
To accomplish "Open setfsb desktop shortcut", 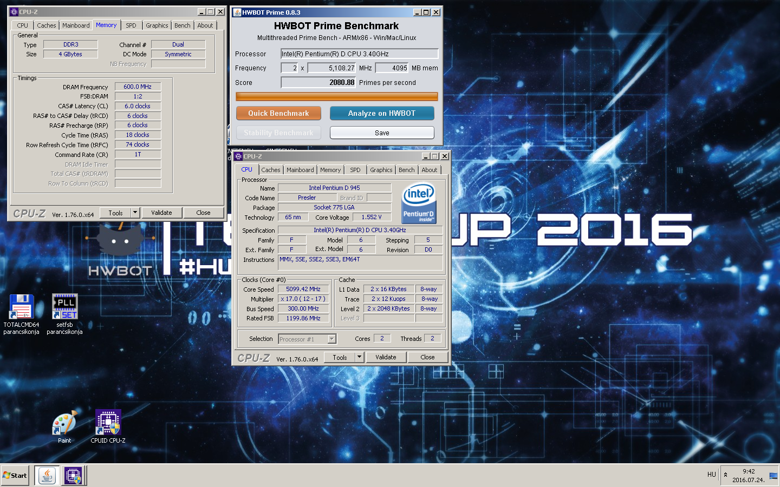I will (64, 314).
